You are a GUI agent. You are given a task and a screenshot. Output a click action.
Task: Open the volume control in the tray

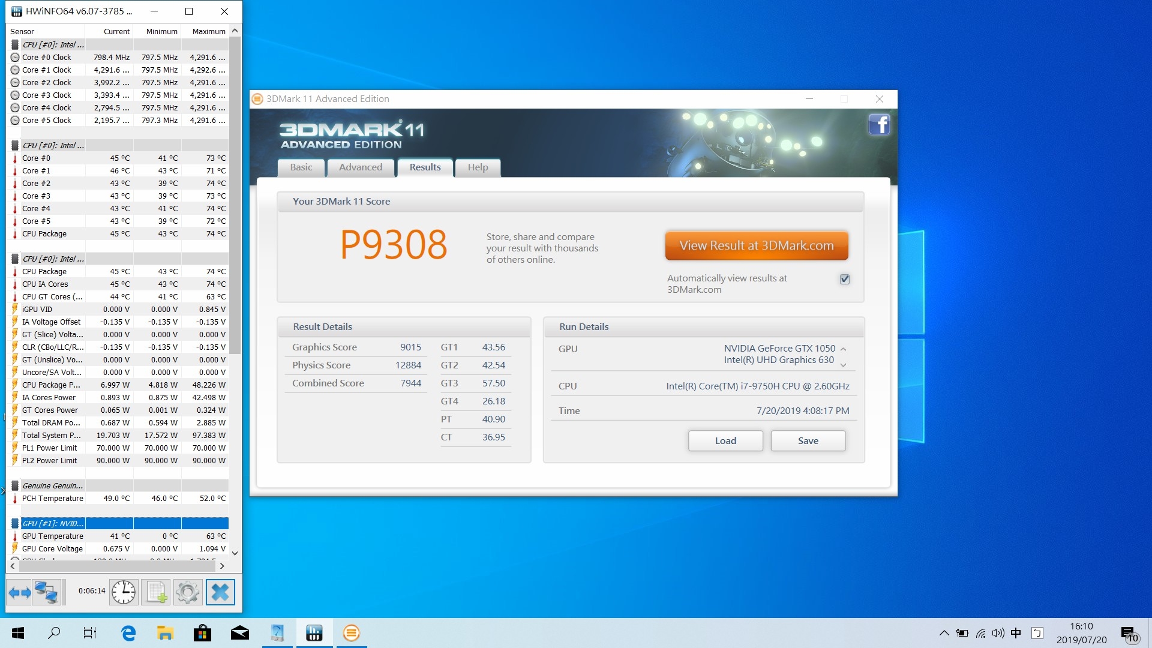pyautogui.click(x=998, y=633)
